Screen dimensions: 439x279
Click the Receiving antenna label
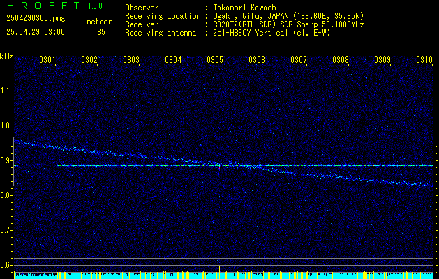tap(161, 33)
